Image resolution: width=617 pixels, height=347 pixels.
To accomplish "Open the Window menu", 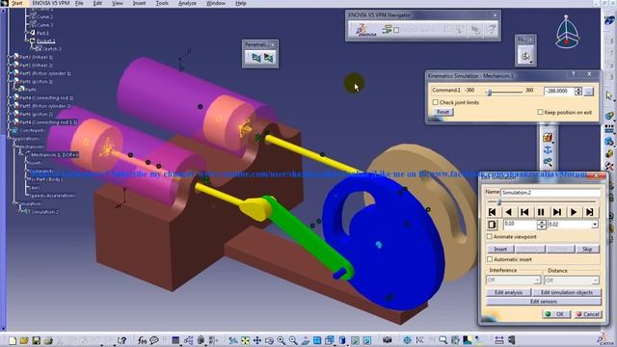I will (x=216, y=3).
